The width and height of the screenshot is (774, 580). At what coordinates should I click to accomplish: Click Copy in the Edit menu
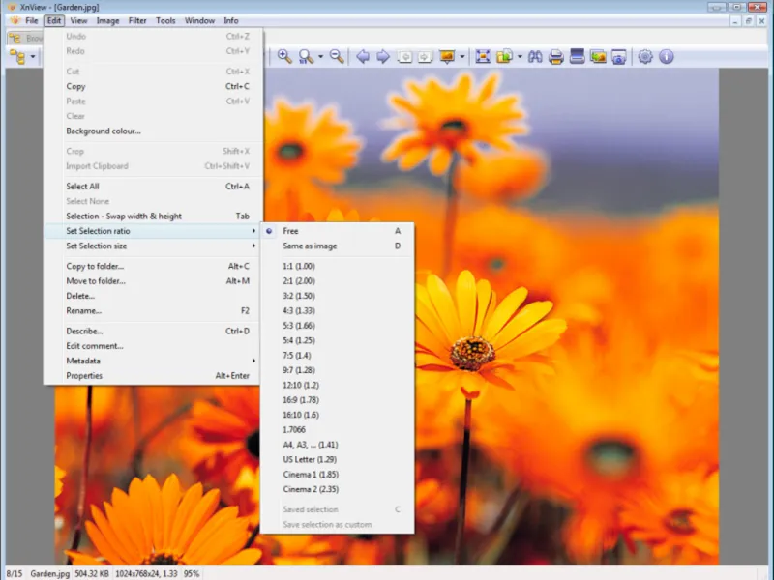tap(153, 86)
